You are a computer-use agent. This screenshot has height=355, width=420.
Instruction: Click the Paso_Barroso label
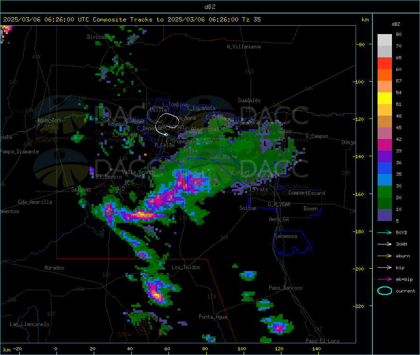(x=286, y=288)
